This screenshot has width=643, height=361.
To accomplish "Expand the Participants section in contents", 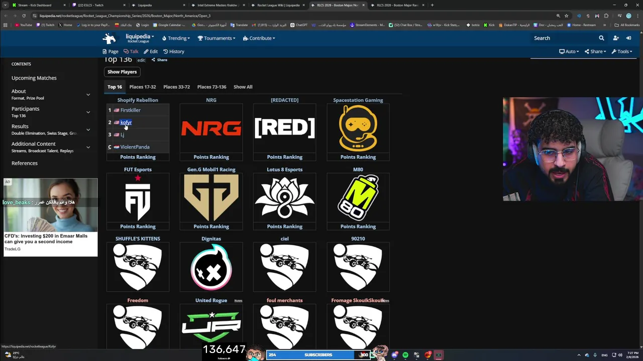I will [88, 112].
